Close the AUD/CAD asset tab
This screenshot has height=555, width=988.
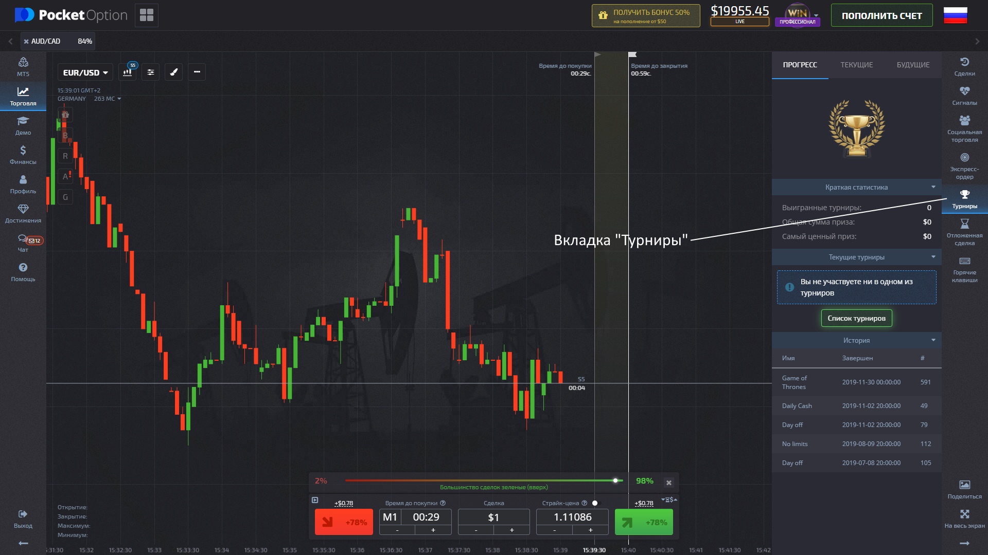tap(26, 42)
